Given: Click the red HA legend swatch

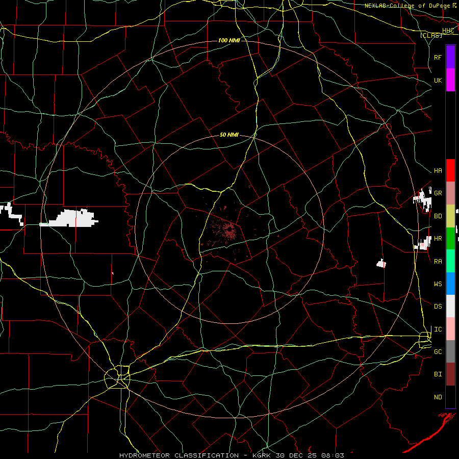Looking at the screenshot, I should [x=450, y=170].
